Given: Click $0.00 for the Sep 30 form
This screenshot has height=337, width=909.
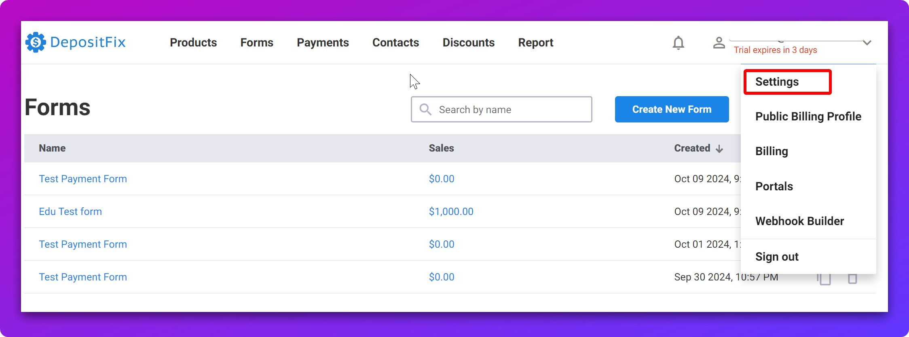Looking at the screenshot, I should (441, 277).
